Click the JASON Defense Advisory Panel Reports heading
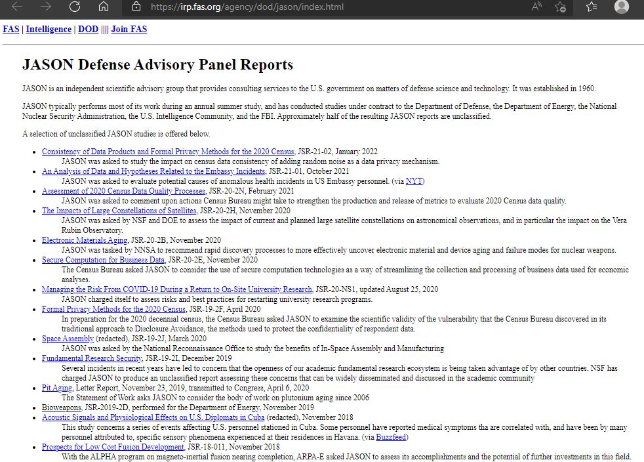644x462 pixels. coord(157,65)
